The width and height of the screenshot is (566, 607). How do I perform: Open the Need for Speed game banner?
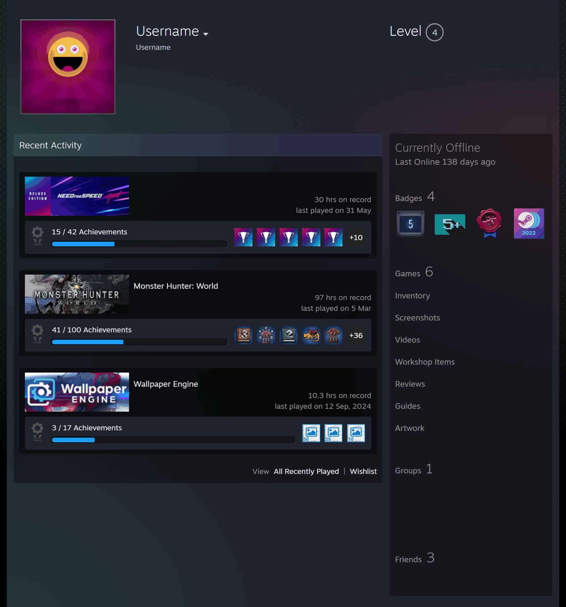point(77,196)
